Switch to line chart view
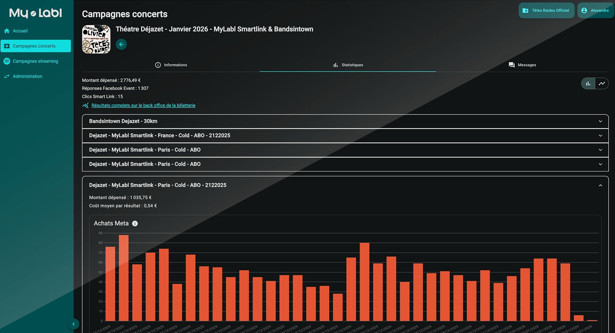The width and height of the screenshot is (615, 333). 602,83
